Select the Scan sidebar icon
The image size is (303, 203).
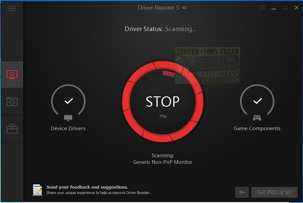click(12, 75)
